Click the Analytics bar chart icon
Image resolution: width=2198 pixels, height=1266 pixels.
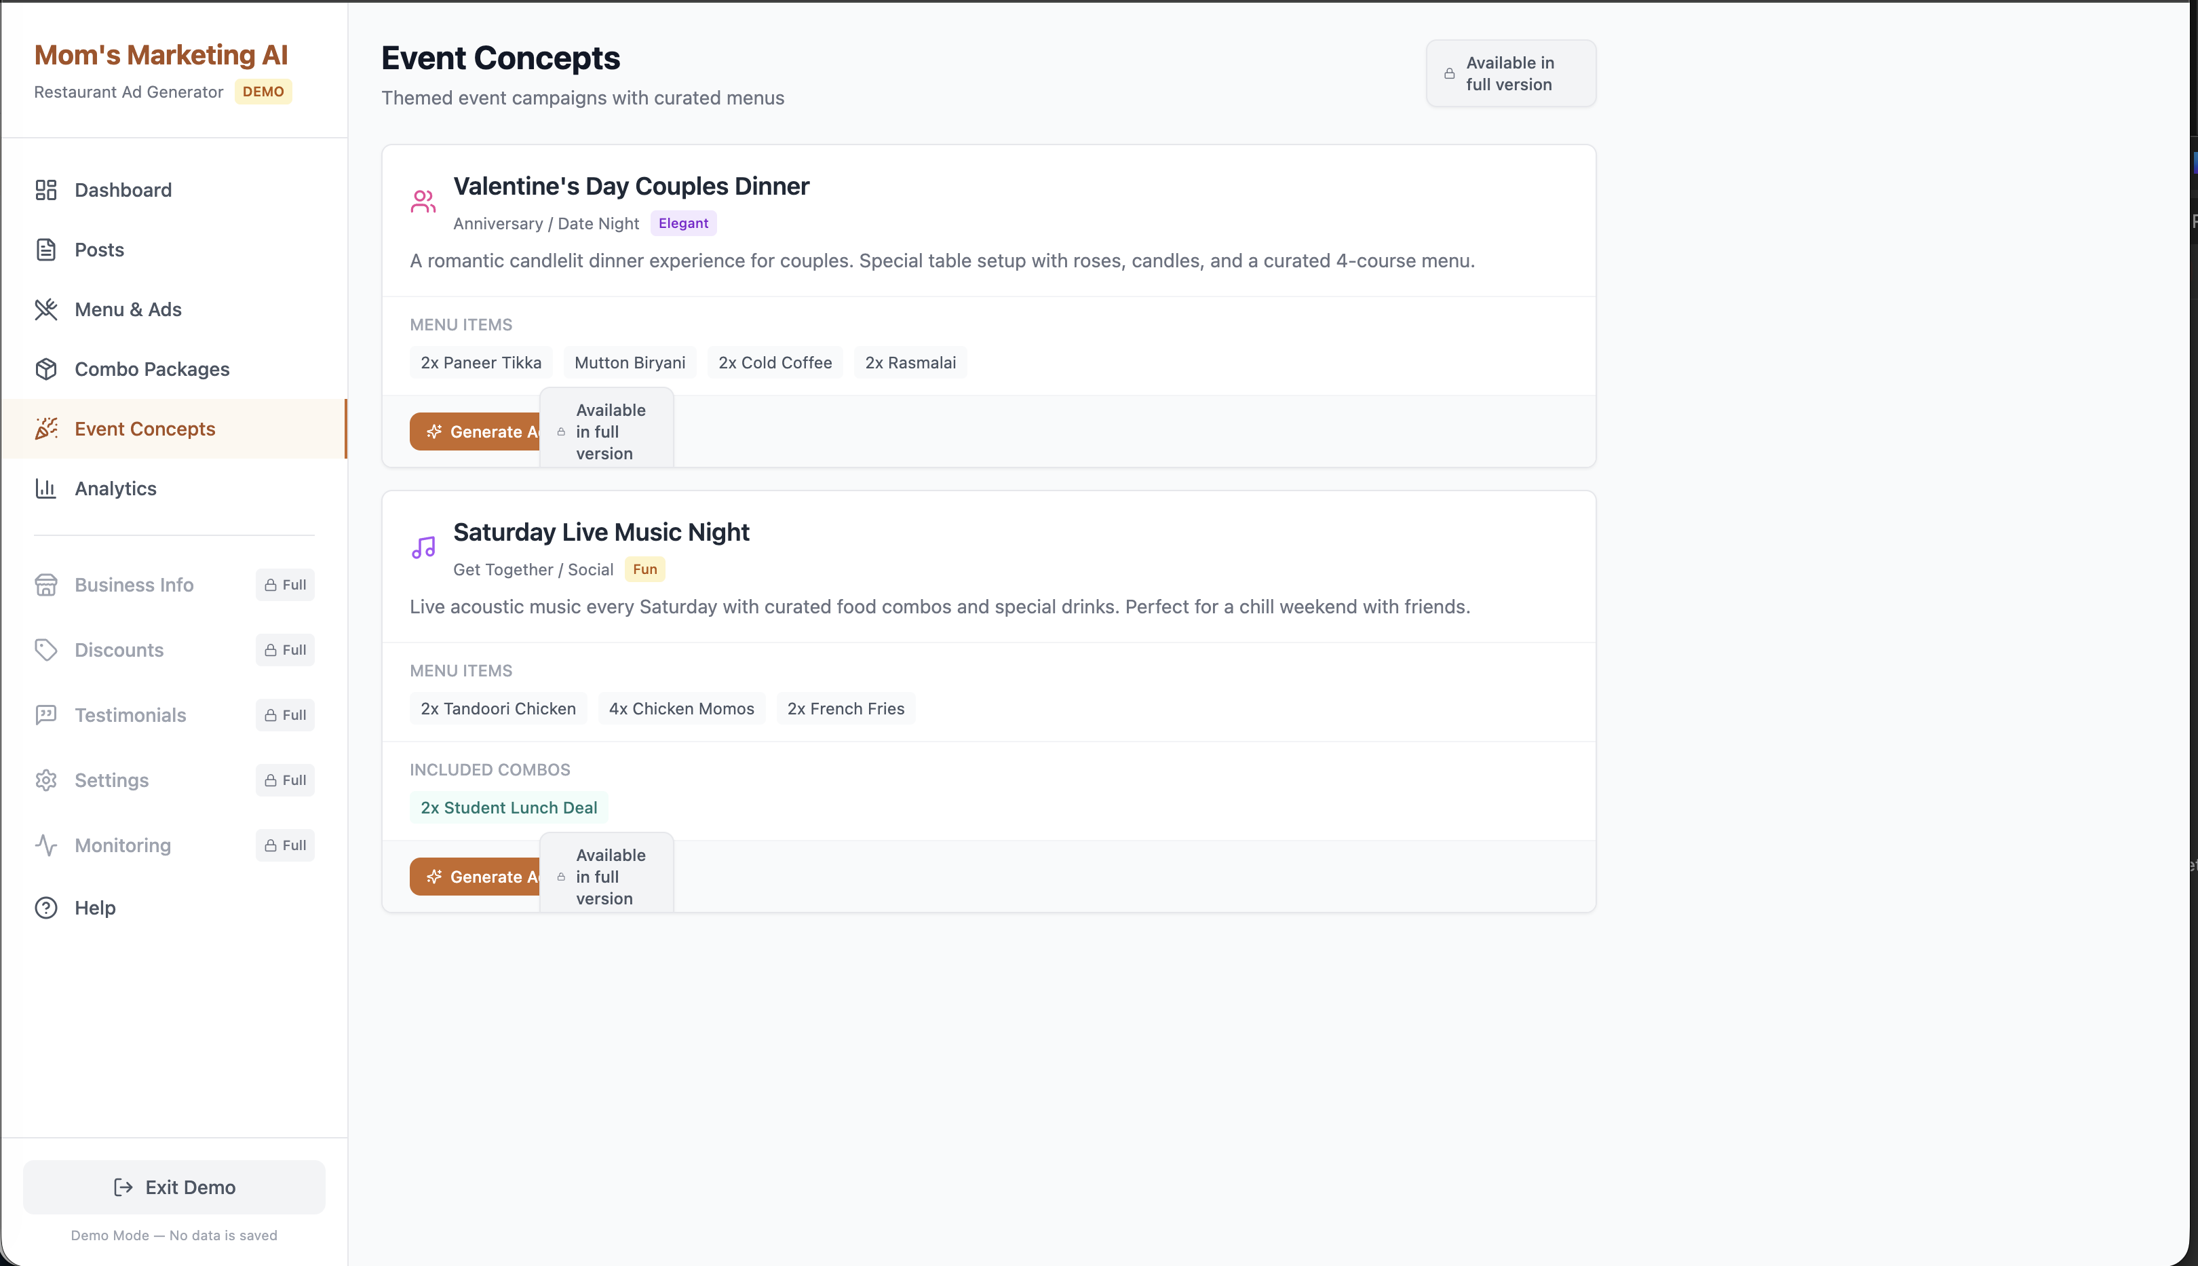coord(46,488)
